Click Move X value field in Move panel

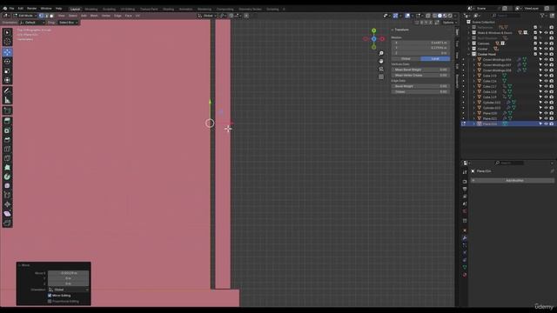point(68,273)
